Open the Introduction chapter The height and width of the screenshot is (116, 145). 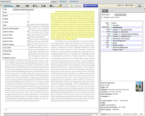pyautogui.click(x=117, y=27)
